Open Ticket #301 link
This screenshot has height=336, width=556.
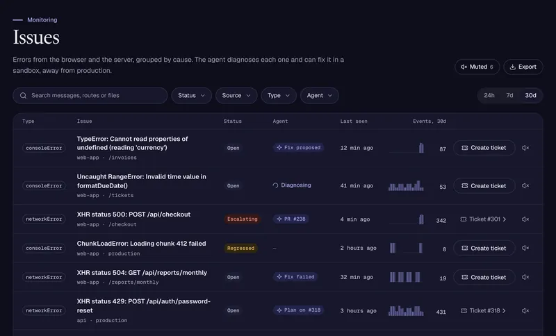click(x=483, y=219)
